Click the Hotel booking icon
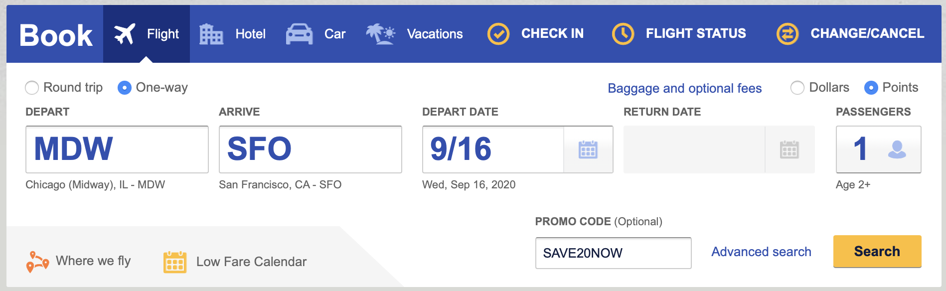This screenshot has width=946, height=291. tap(210, 33)
